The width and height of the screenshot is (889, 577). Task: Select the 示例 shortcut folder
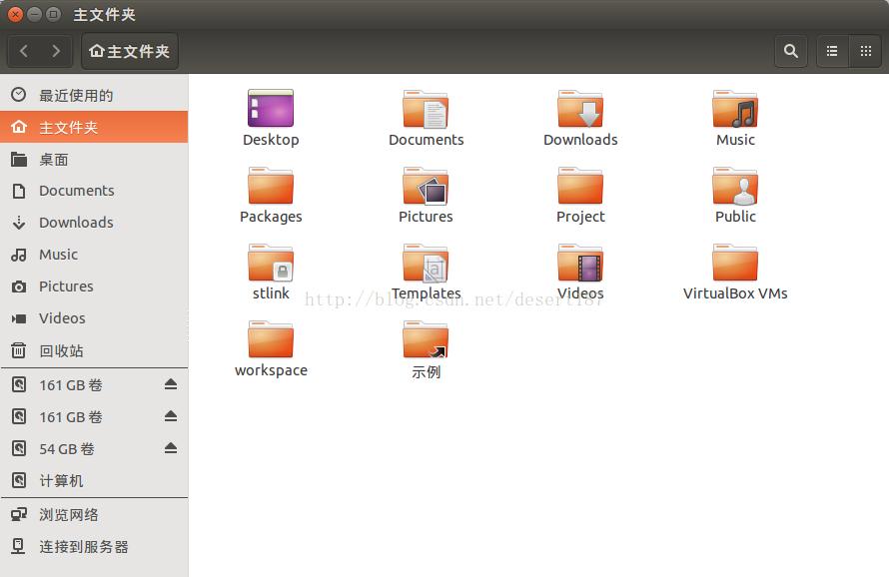[x=426, y=342]
